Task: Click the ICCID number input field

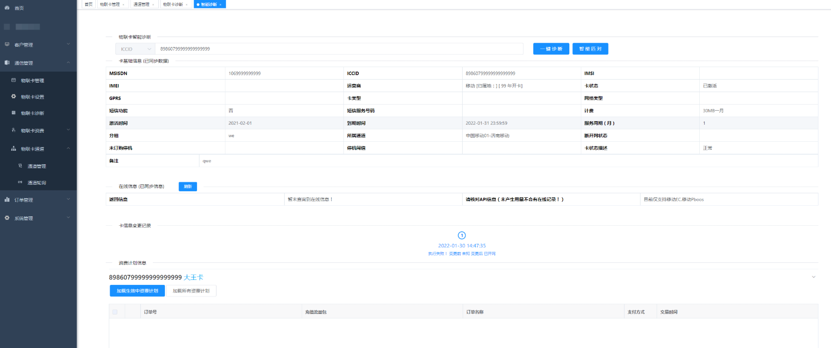Action: (339, 49)
